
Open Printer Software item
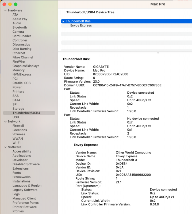click(x=25, y=207)
